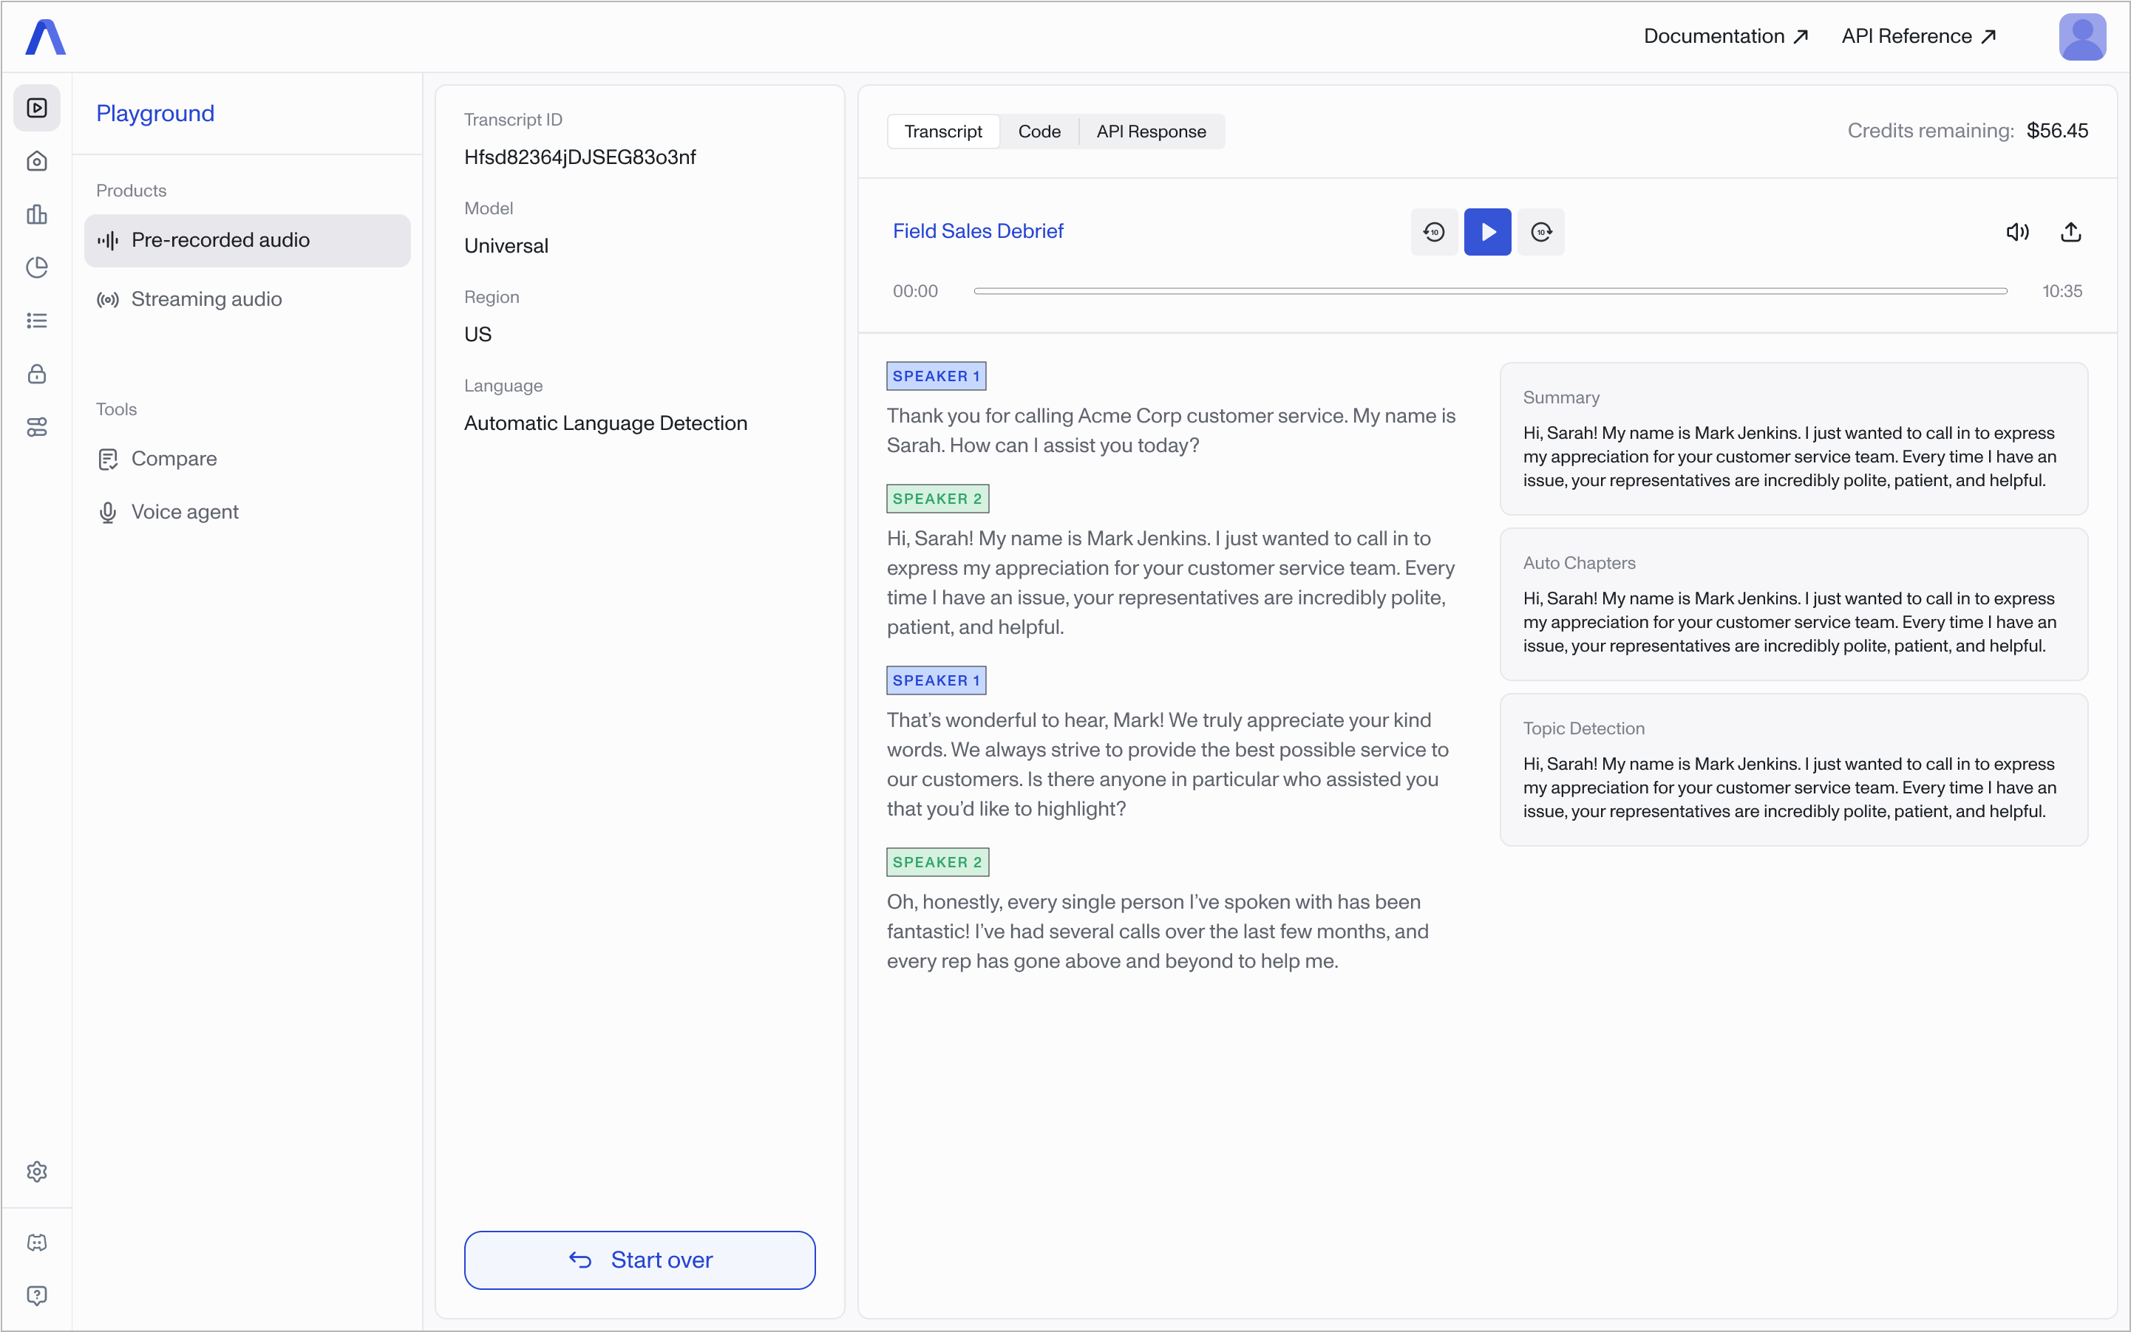Screen dimensions: 2131x1332
Task: Open the pie chart usage icon
Action: click(37, 268)
